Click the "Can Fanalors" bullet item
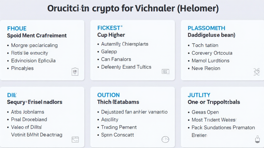This screenshot has height=148, width=264. 116,59
